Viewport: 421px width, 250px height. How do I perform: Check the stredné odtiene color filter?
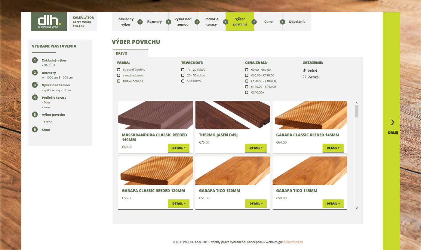click(x=118, y=70)
